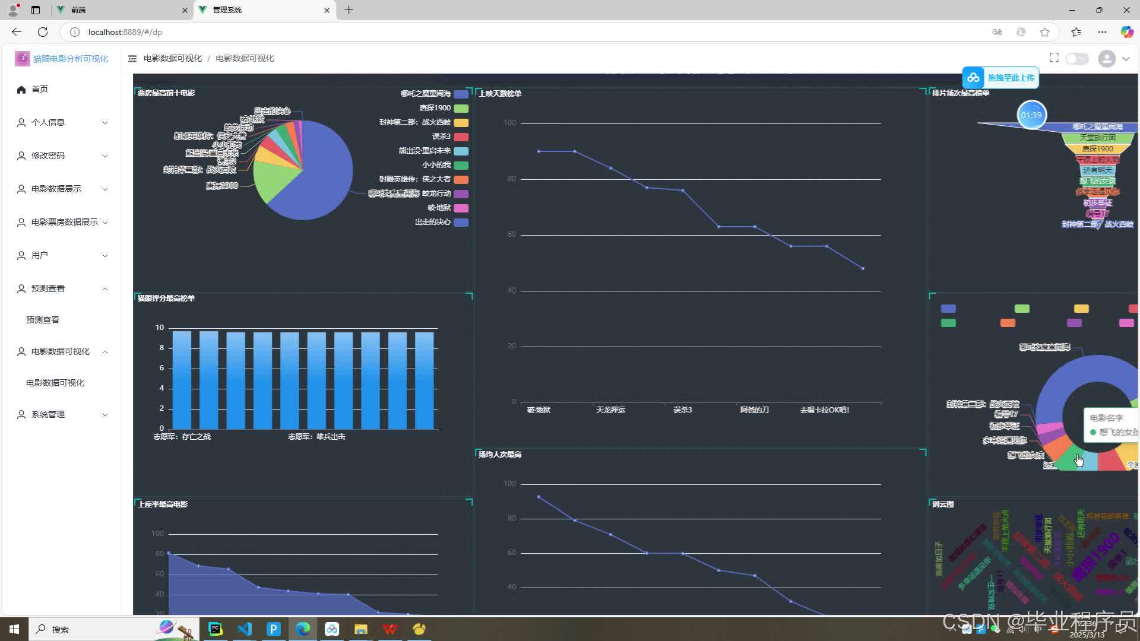Toggle the dark mode switch

click(x=1076, y=58)
